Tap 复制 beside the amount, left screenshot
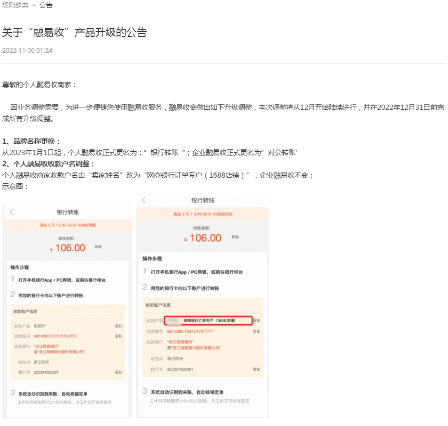This screenshot has height=426, width=448. 98,247
